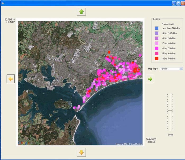This screenshot has height=160, width=185.
Task: Click the -61 to -70 dBm color swatch
Action: coord(156,49)
